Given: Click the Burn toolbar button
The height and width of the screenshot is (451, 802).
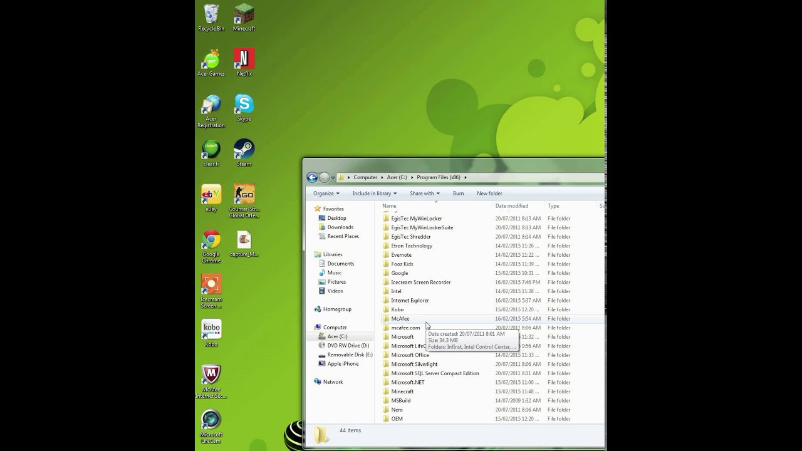Looking at the screenshot, I should click(x=459, y=194).
